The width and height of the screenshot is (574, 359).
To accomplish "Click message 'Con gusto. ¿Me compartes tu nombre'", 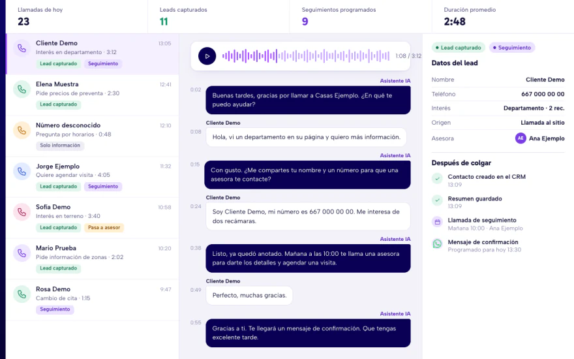I will pos(307,175).
